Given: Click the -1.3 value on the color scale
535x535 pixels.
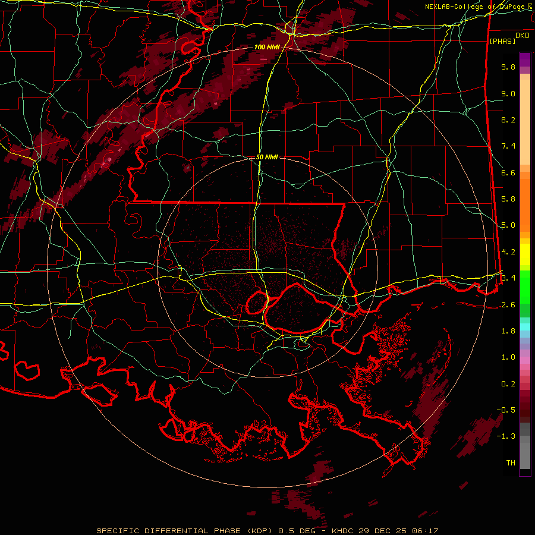Looking at the screenshot, I should (x=506, y=437).
